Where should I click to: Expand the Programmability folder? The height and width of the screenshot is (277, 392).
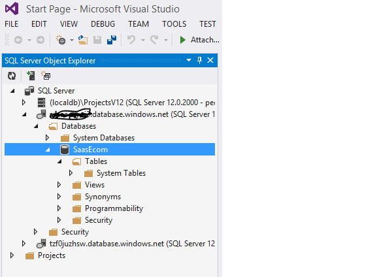[59, 208]
